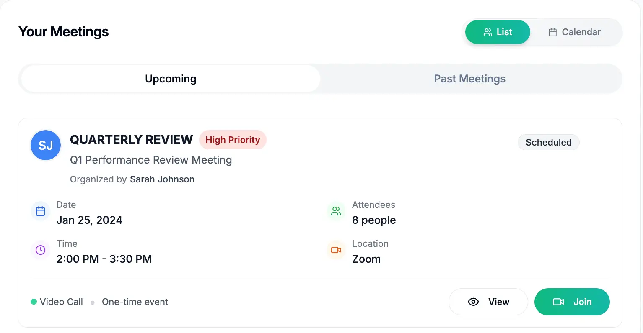Click the calendar icon next to Date

[x=40, y=211]
